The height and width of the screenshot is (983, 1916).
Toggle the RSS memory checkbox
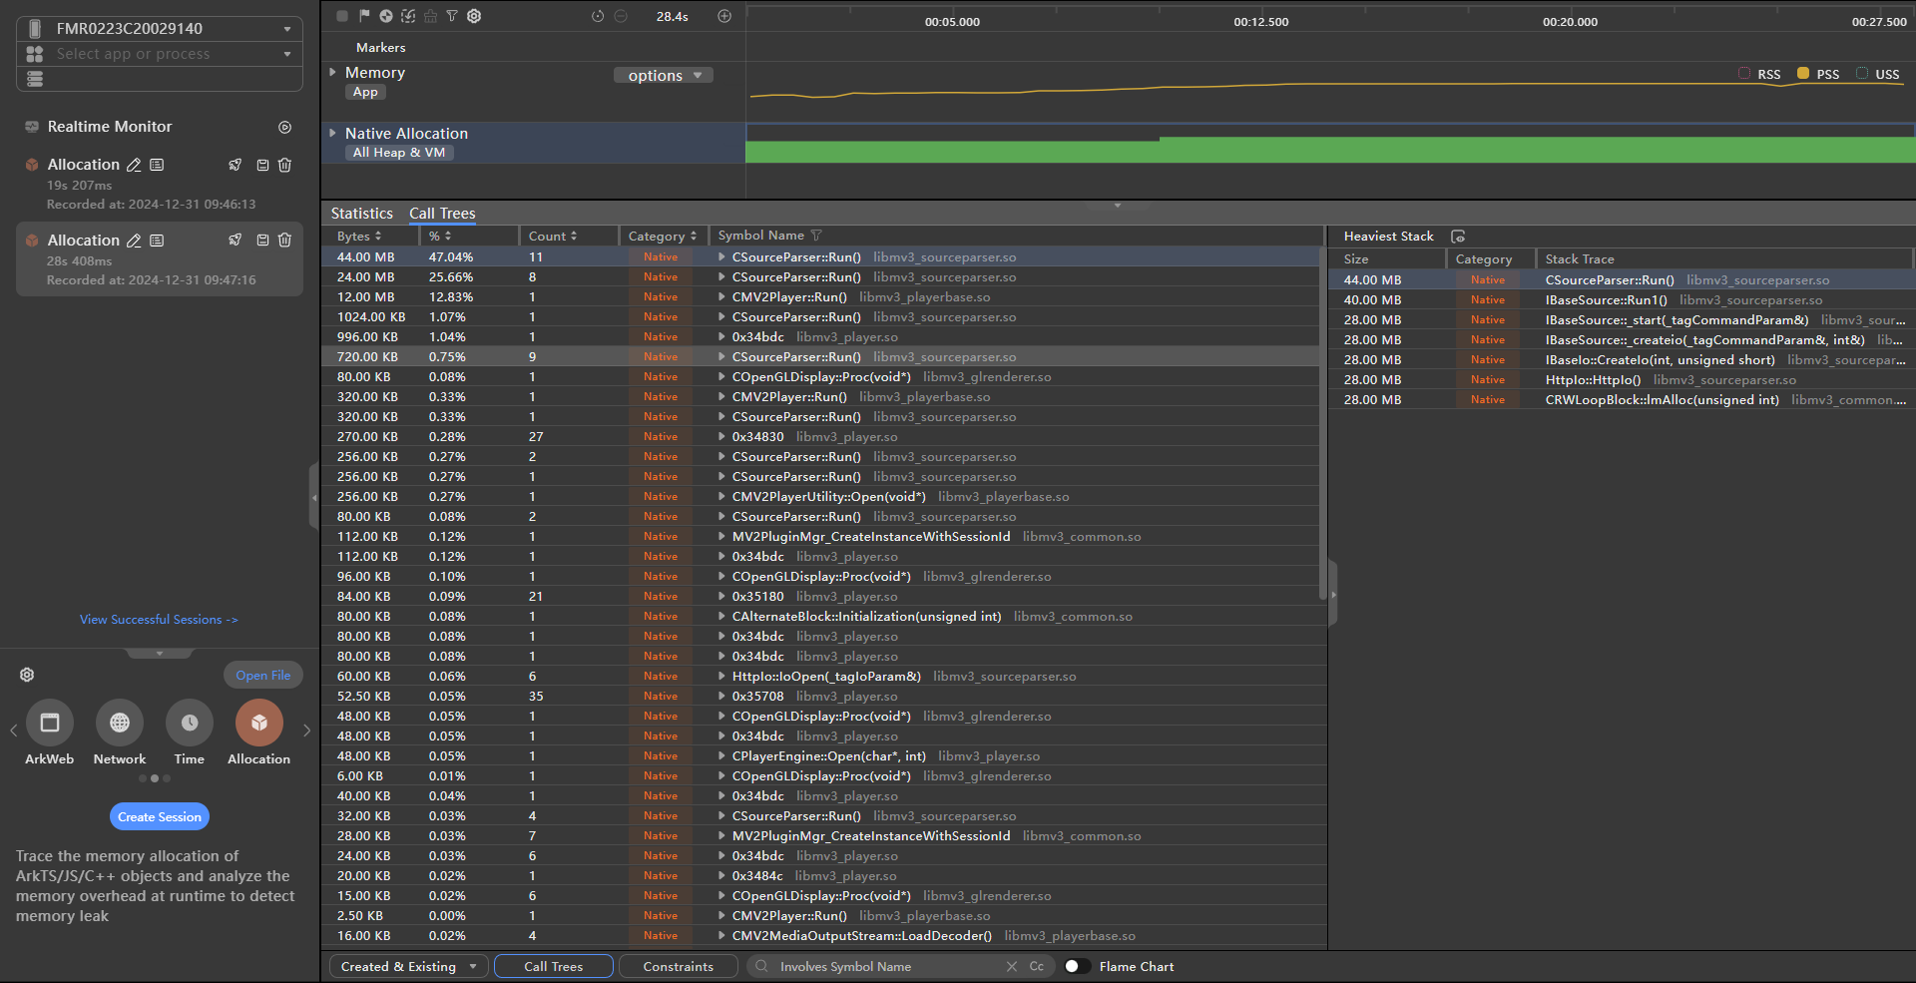tap(1744, 73)
